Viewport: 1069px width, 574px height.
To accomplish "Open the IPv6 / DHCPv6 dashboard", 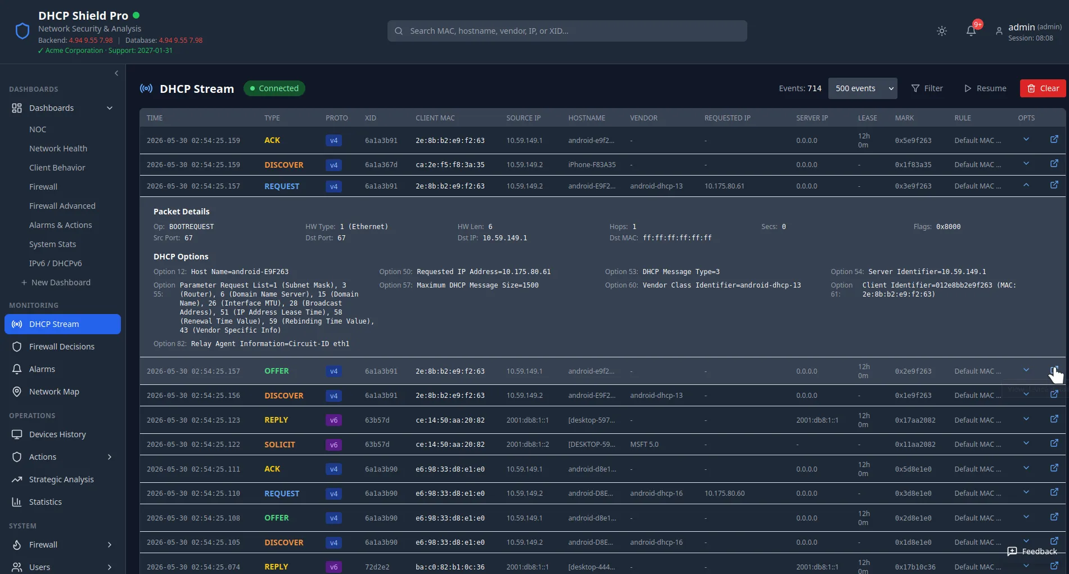I will (56, 263).
